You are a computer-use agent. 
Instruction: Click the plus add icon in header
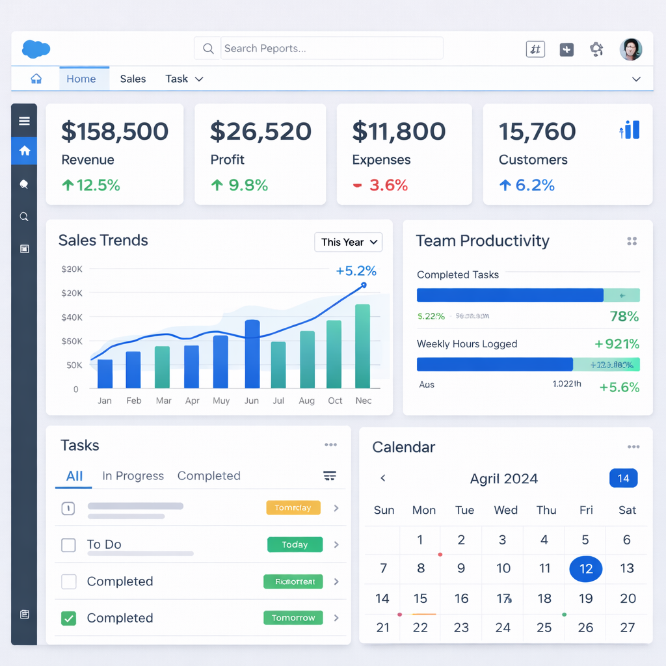[x=566, y=49]
